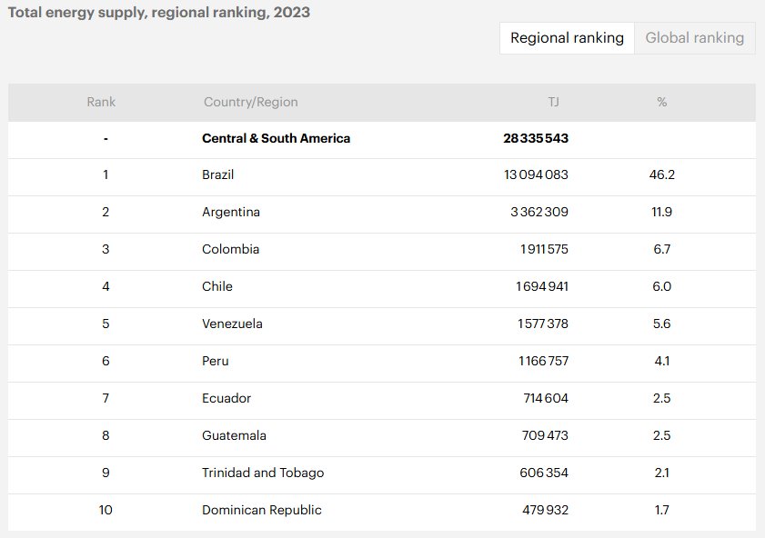Click Ecuador's TJ value 714 604
The image size is (765, 538).
click(546, 398)
